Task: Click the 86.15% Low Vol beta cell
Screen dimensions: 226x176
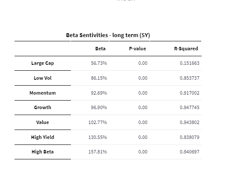Action: point(99,78)
